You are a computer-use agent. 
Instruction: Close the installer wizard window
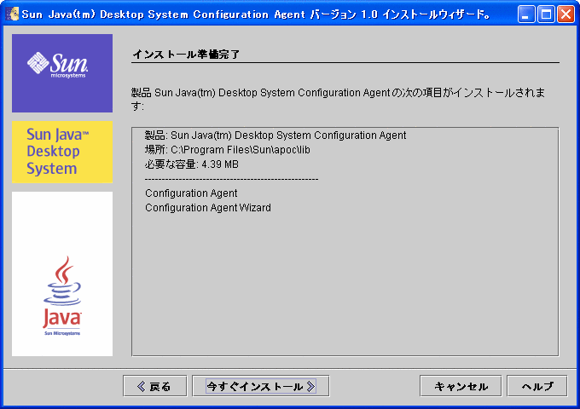(566, 14)
